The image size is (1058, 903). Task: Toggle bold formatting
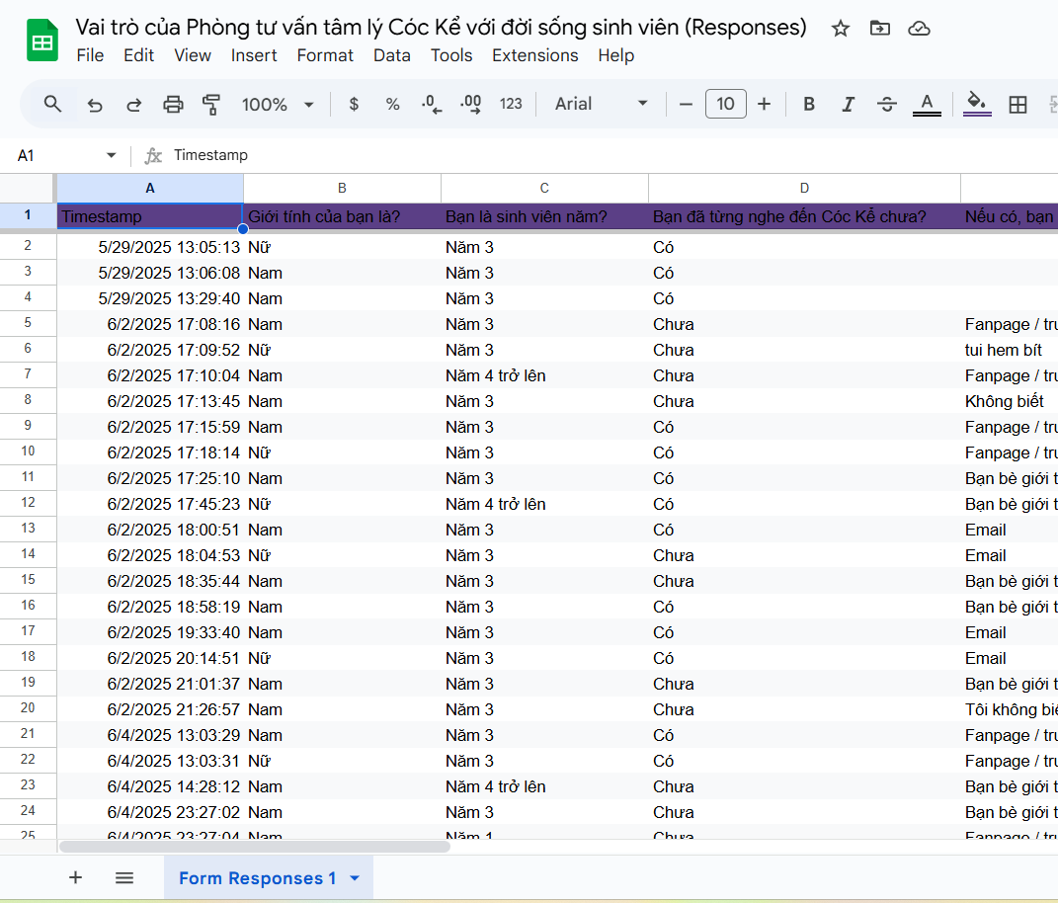click(x=809, y=104)
